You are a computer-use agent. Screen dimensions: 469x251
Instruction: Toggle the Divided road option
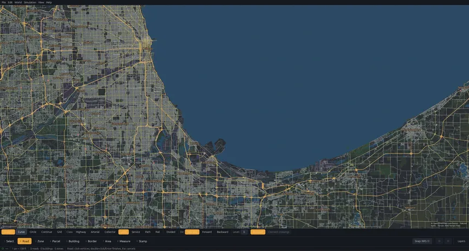(171, 232)
